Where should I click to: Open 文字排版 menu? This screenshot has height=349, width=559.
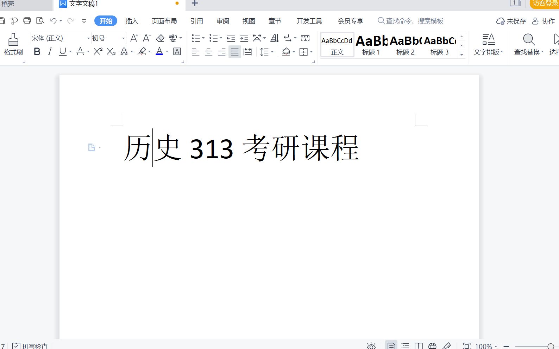pyautogui.click(x=488, y=44)
